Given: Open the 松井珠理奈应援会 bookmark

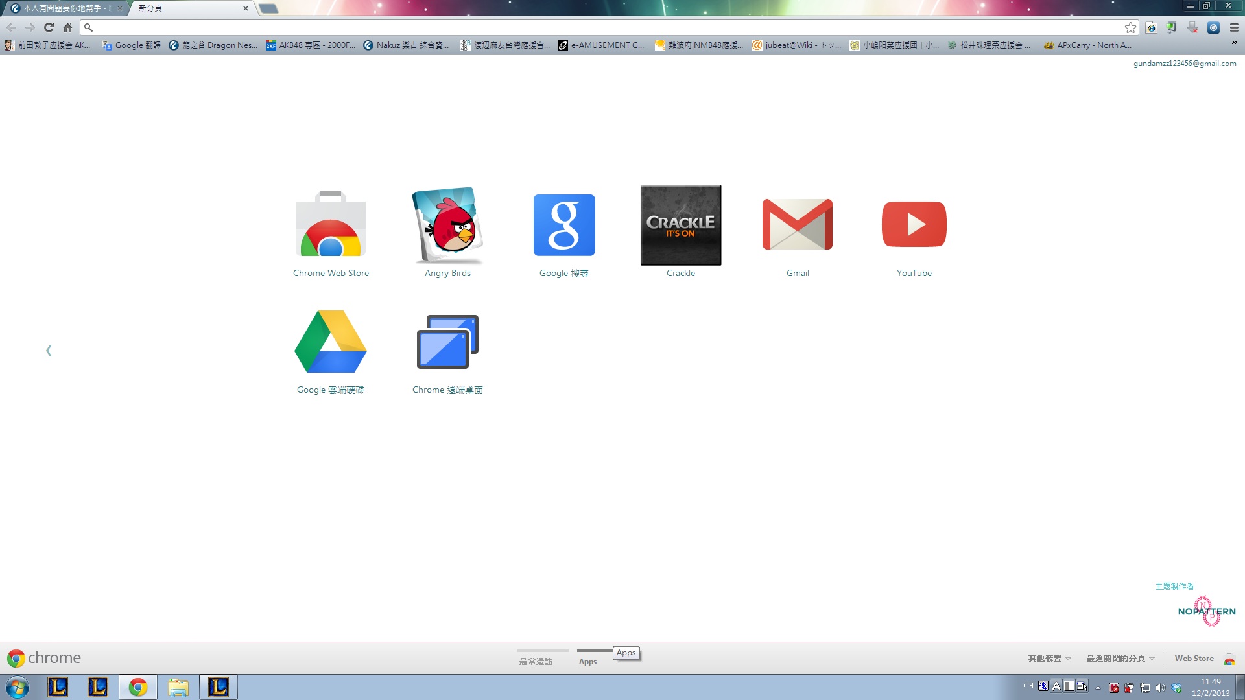Looking at the screenshot, I should click(x=989, y=45).
